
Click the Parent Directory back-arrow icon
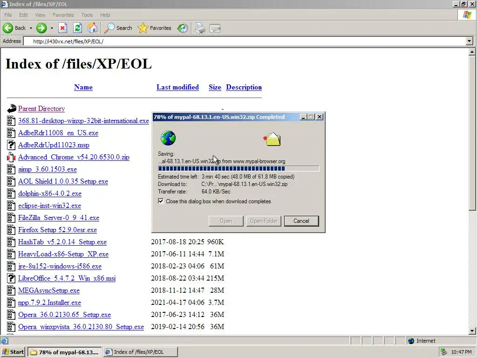11,108
